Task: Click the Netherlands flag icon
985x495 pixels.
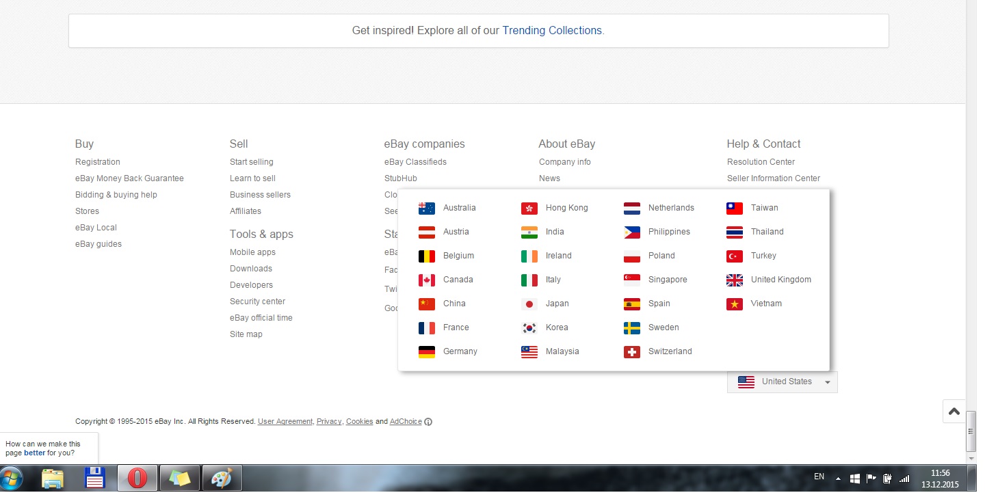Action: 632,208
